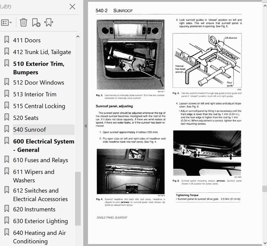Close the bookmarks panel
The width and height of the screenshot is (267, 246).
[73, 7]
